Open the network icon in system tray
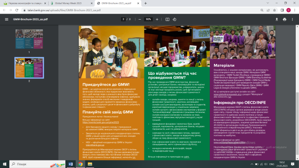The height and width of the screenshot is (168, 299). [262, 164]
